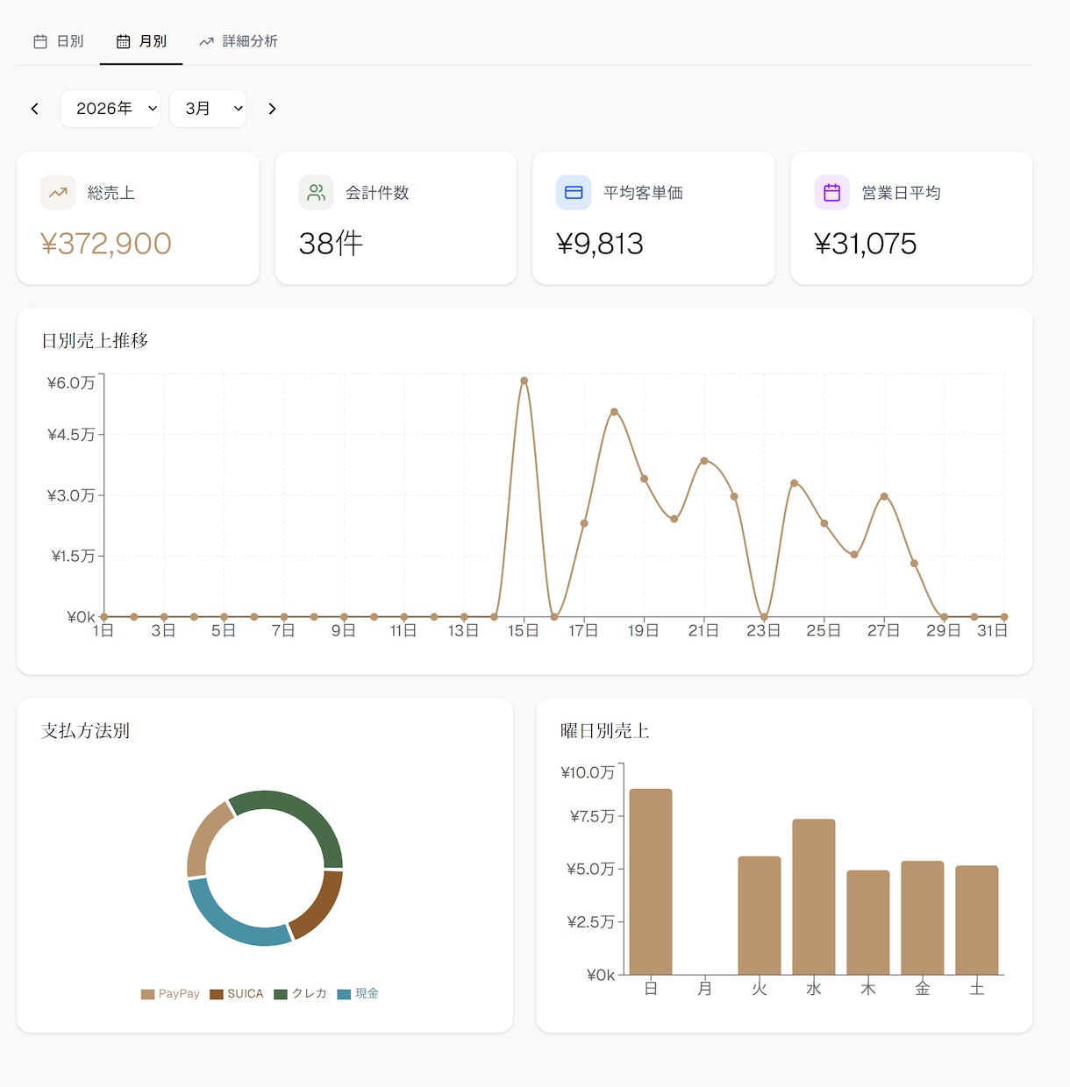
Task: Select the 月別 tab
Action: coord(141,41)
